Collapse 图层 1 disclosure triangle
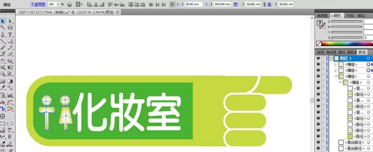373x152 pixels. [x=331, y=58]
